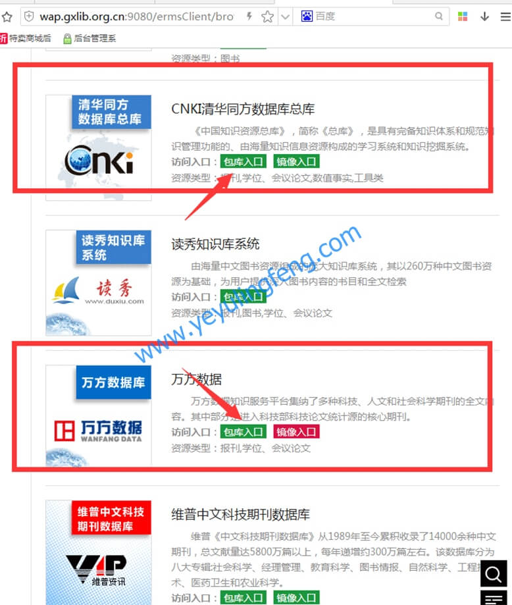This screenshot has height=605, width=512.
Task: Open the address bar history dropdown arrow
Action: click(x=285, y=16)
